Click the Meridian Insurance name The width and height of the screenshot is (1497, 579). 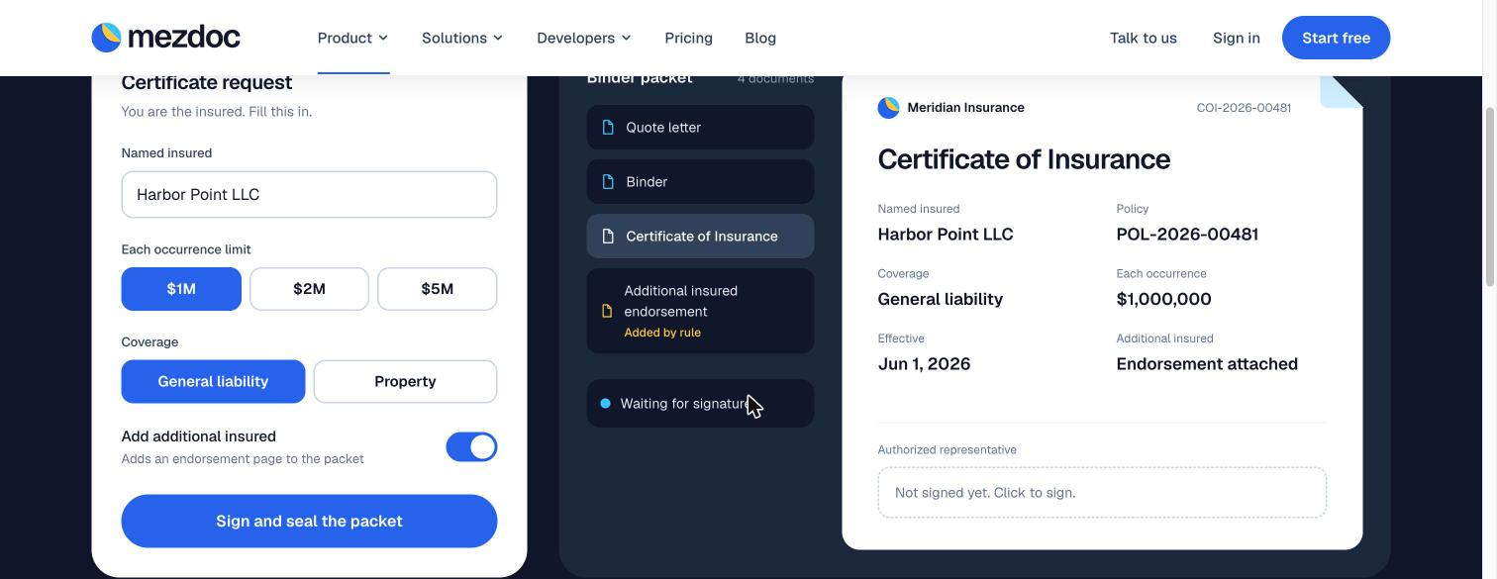[x=965, y=108]
